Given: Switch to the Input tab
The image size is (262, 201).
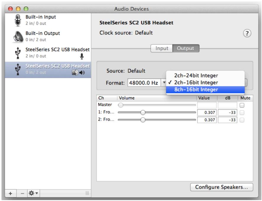Looking at the screenshot, I should pyautogui.click(x=162, y=48).
